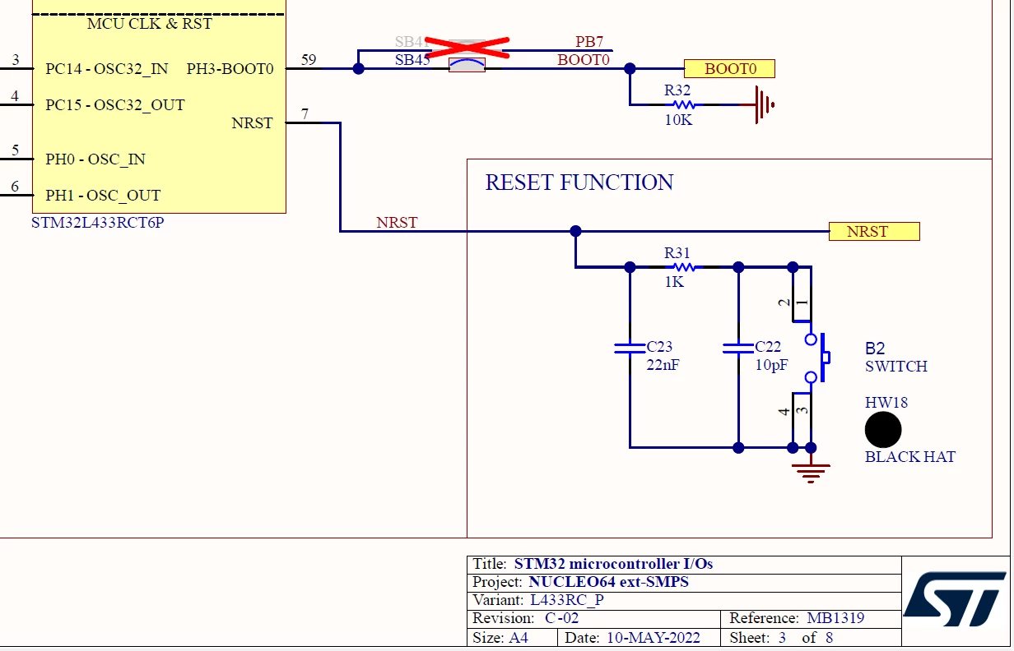The image size is (1014, 651).
Task: Click the RESET FUNCTION heading
Action: coord(579,182)
